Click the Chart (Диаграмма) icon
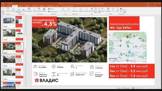The width and height of the screenshot is (162, 91). (x=44, y=9)
